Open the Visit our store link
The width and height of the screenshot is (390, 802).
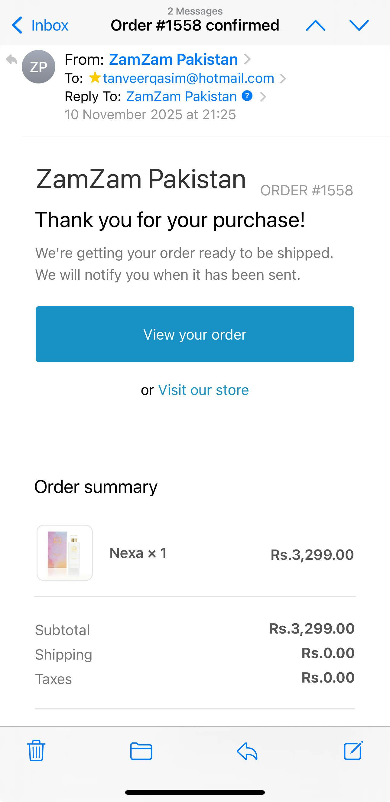coord(203,390)
